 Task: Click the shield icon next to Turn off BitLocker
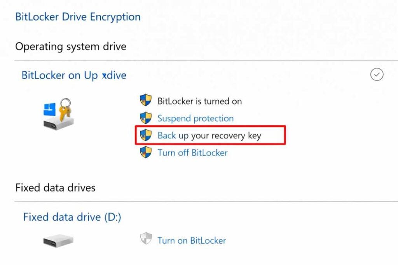coord(145,152)
